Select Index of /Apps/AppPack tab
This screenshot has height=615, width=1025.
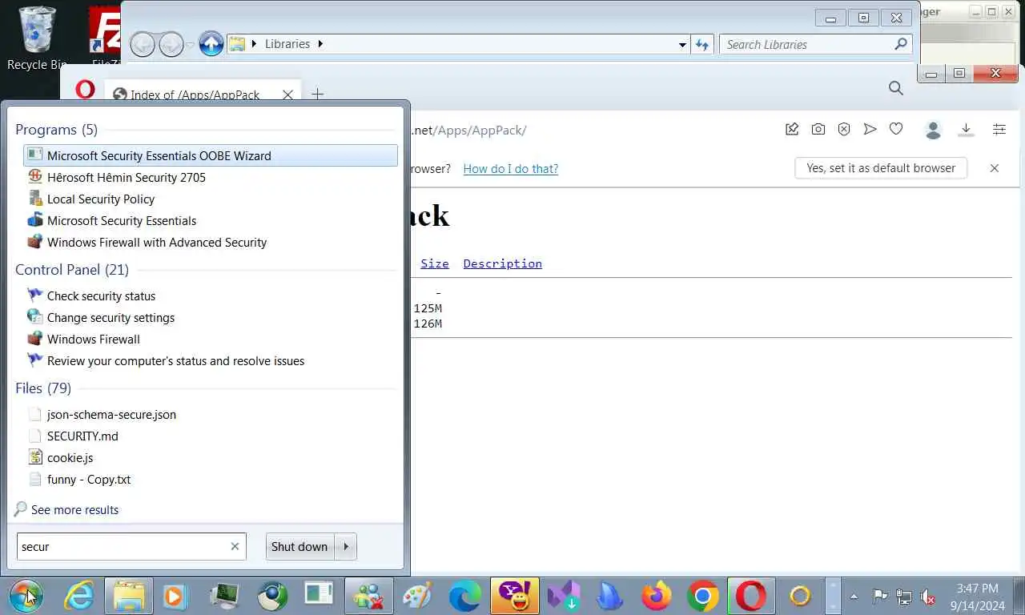point(195,94)
